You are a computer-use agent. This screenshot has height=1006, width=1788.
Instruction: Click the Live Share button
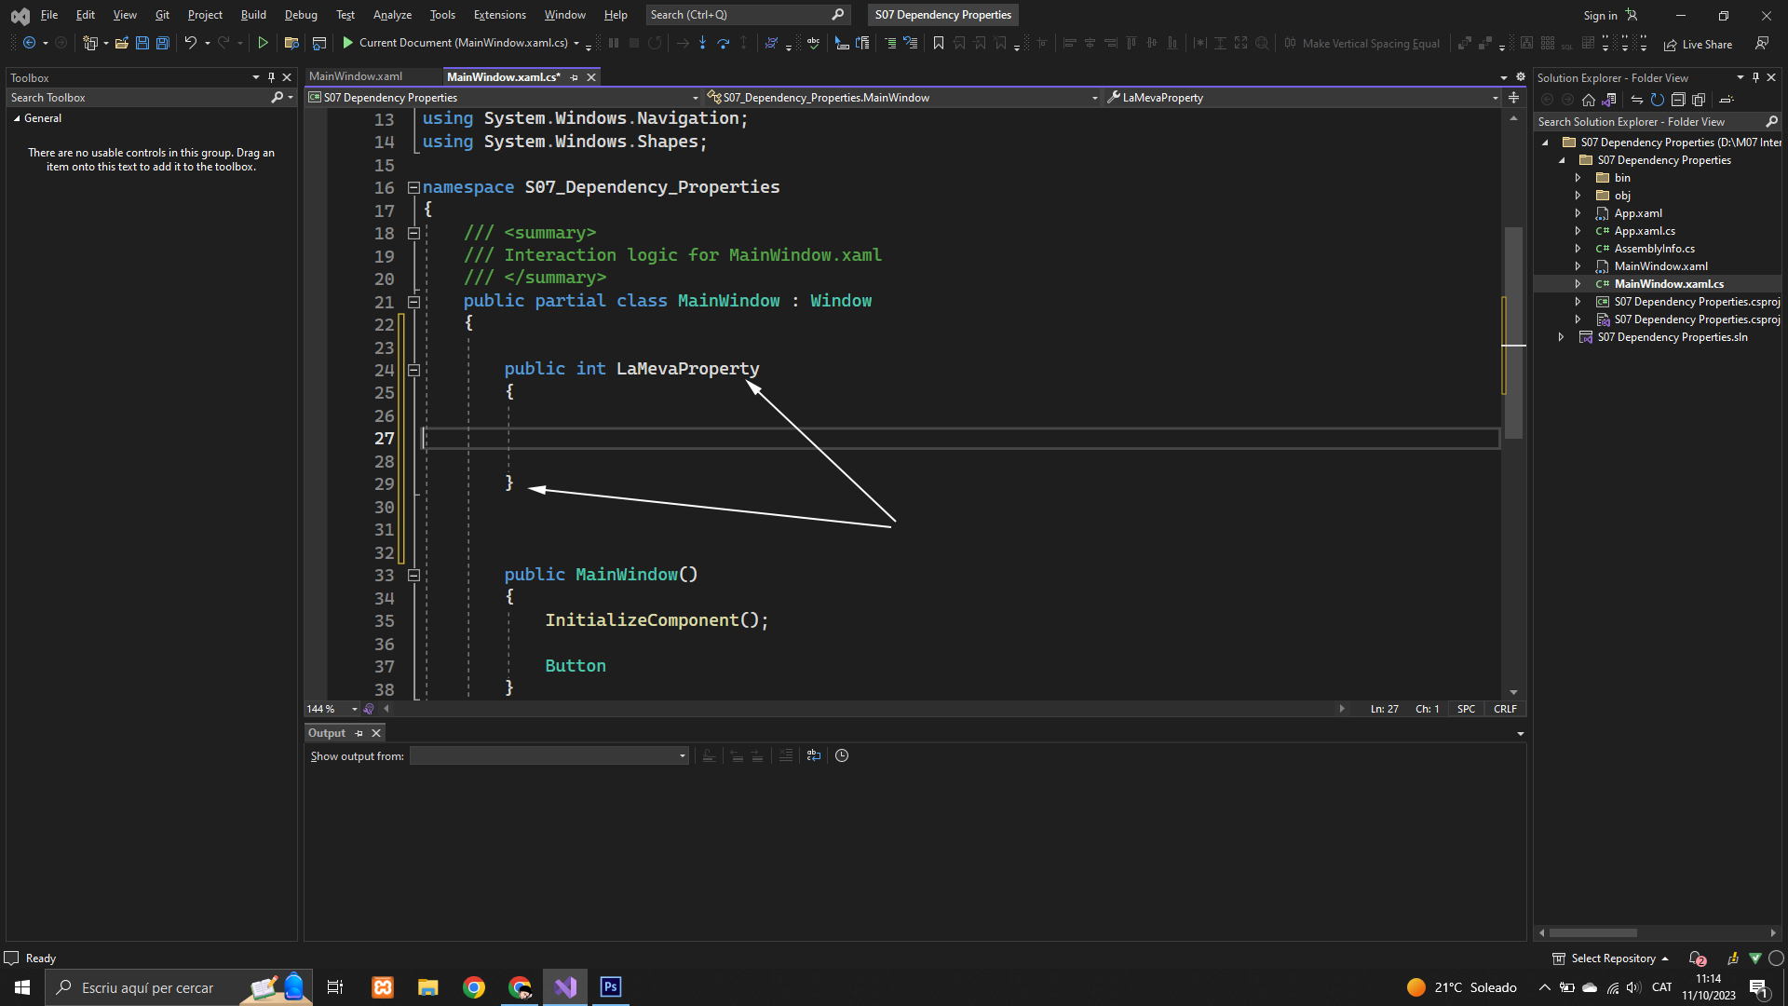(x=1698, y=44)
